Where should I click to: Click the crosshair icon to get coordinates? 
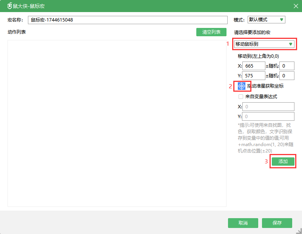pos(242,86)
